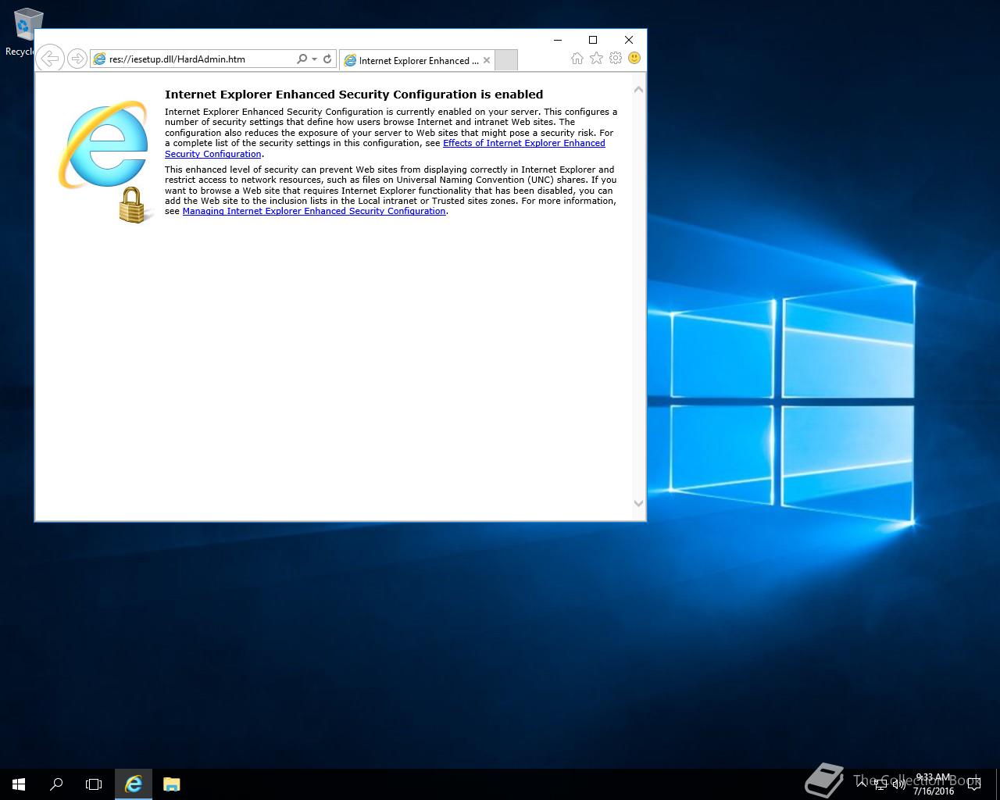Open Effects of Internet Explorer Enhanced link
This screenshot has width=1000, height=800.
pyautogui.click(x=524, y=143)
